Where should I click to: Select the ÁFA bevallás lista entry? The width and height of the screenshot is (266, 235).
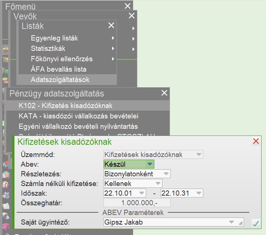[x=68, y=69]
